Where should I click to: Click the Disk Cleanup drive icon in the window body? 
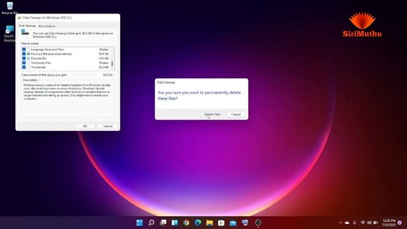click(25, 32)
